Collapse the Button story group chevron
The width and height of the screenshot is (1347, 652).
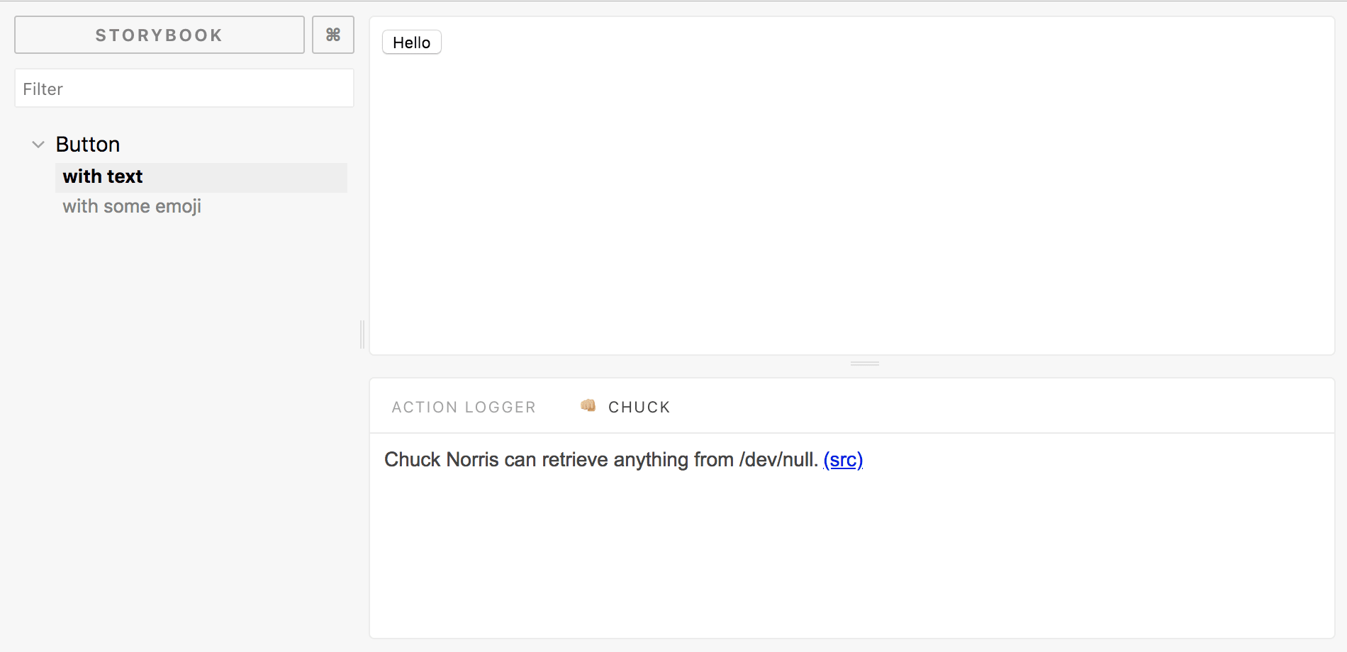[38, 145]
